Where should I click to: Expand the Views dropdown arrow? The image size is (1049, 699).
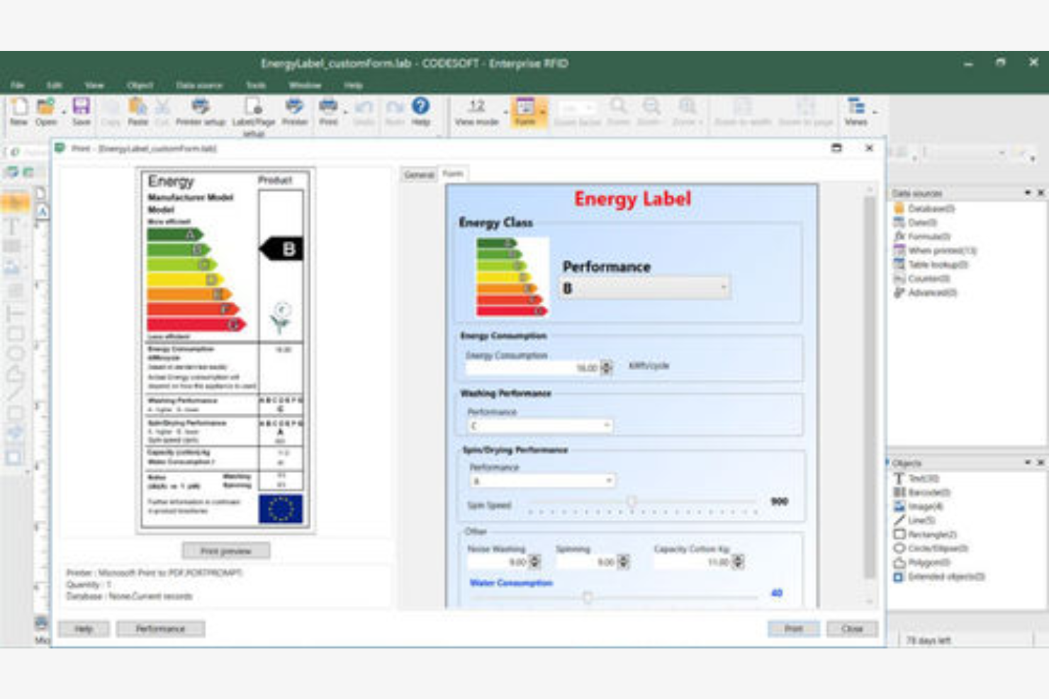[875, 111]
